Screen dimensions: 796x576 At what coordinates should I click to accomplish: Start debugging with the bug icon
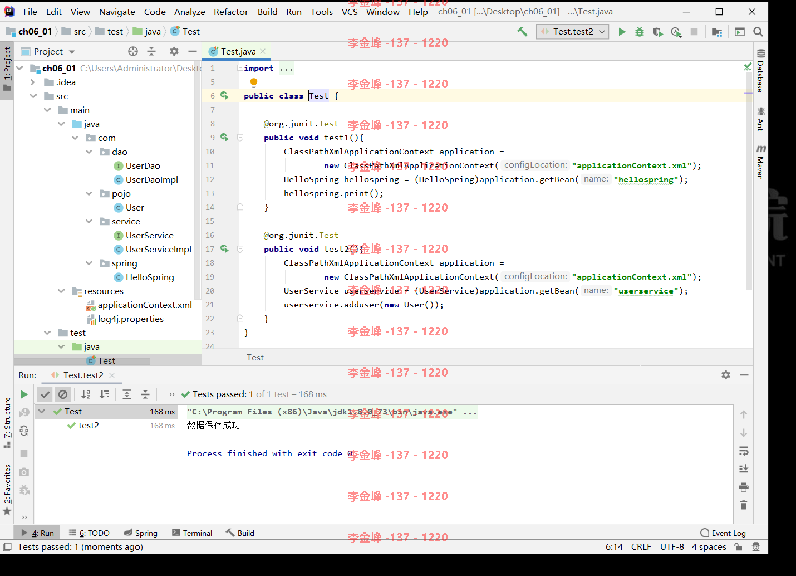pyautogui.click(x=640, y=32)
